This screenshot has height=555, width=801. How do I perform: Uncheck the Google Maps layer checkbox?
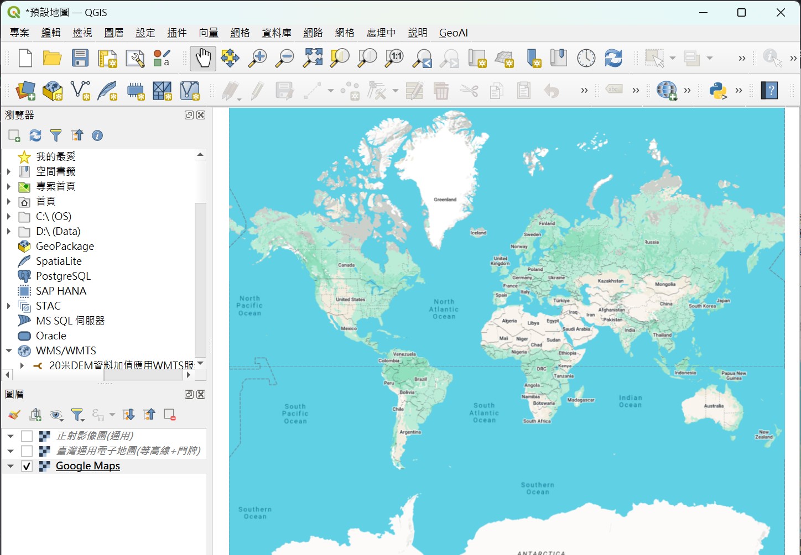27,466
